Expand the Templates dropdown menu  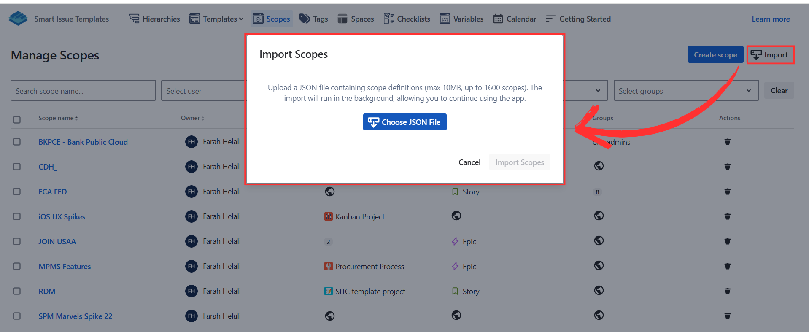click(217, 19)
